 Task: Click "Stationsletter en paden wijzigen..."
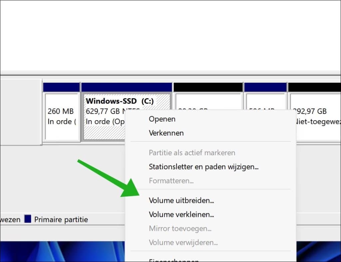click(x=204, y=167)
